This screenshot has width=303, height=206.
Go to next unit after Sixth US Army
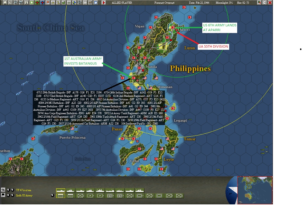[x=12, y=195]
